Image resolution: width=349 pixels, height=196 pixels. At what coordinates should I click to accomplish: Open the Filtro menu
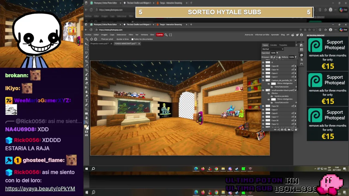tap(131, 35)
